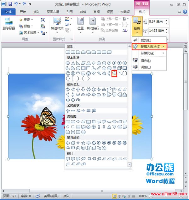The image size is (189, 200).
Task: Select the Crop to Shape 裁剪为形状(S) item
Action: tap(149, 47)
